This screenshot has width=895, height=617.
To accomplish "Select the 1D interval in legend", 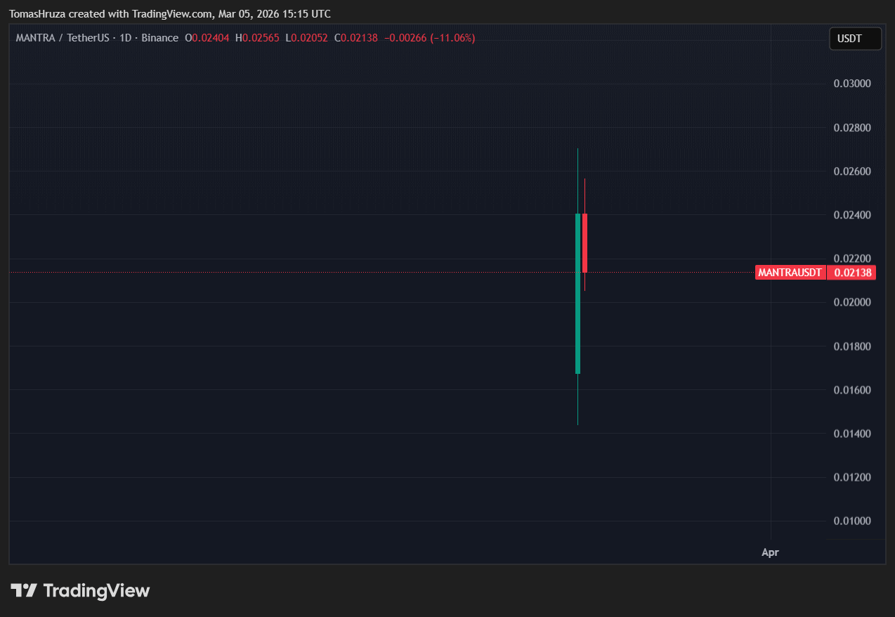I will point(126,38).
